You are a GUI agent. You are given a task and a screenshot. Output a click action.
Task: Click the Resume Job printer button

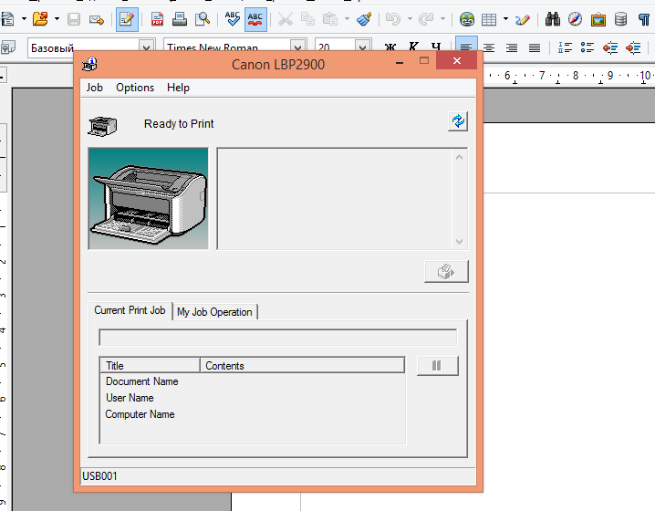click(446, 272)
